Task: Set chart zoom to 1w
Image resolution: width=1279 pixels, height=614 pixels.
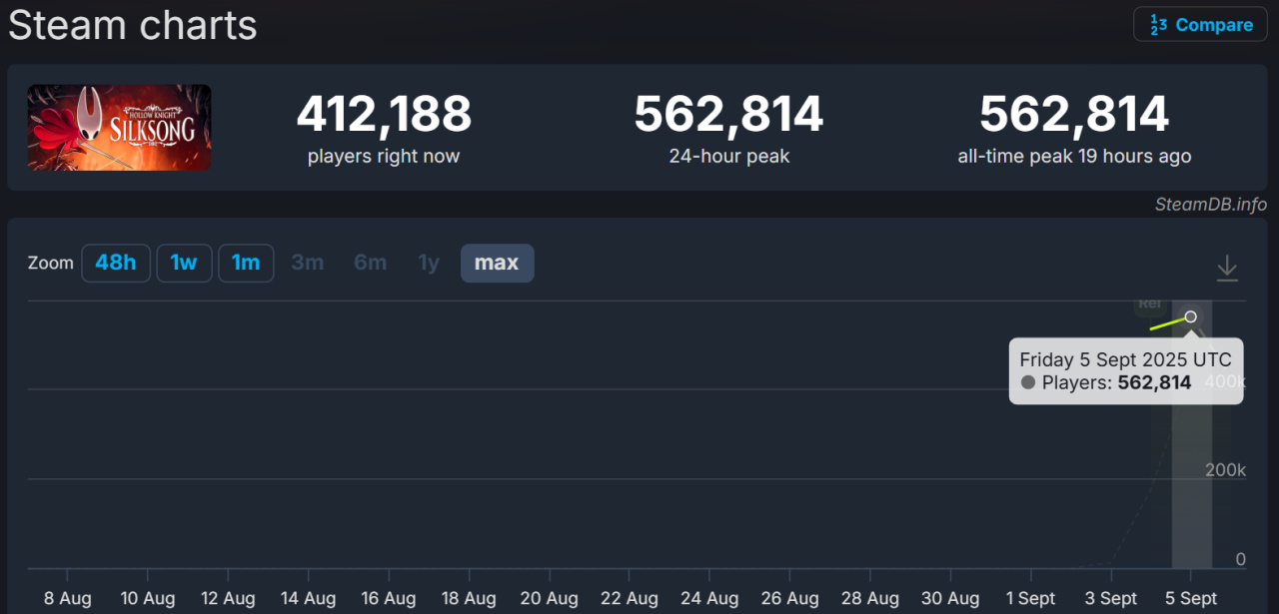Action: click(x=184, y=263)
